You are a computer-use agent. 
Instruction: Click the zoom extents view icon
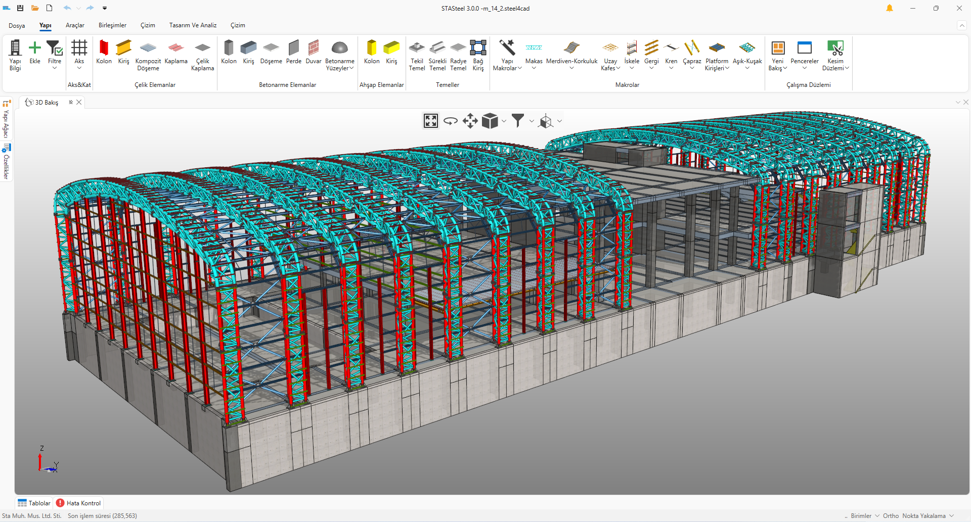pos(431,121)
